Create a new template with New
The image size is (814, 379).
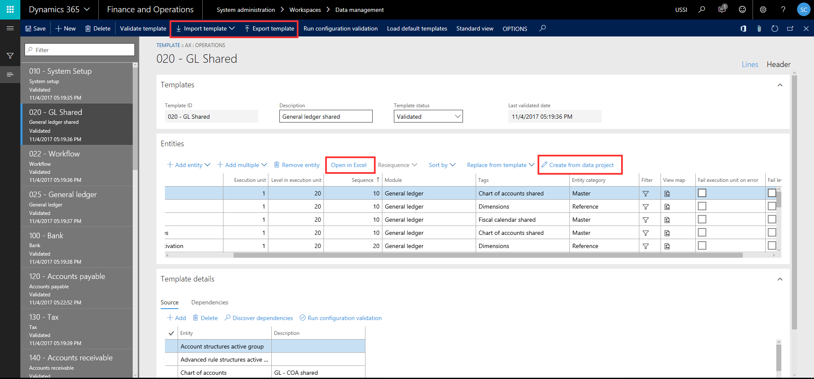65,28
